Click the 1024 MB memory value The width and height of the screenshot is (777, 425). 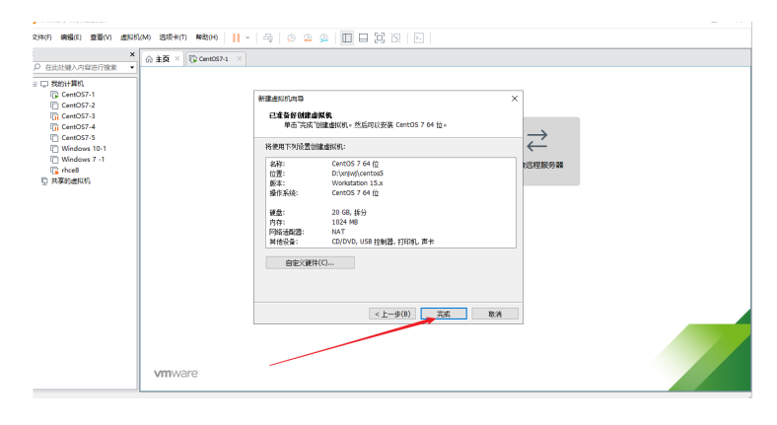tap(345, 222)
